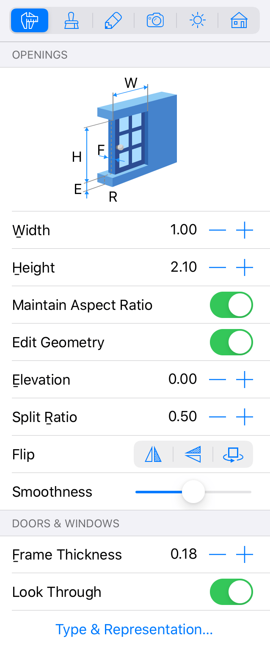Open the pencil and ruler tab icon
Viewport: 270px width, 647px height.
113,20
